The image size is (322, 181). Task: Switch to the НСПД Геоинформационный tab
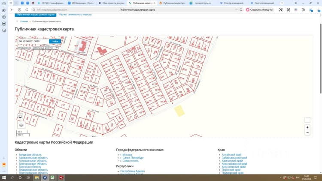point(50,3)
